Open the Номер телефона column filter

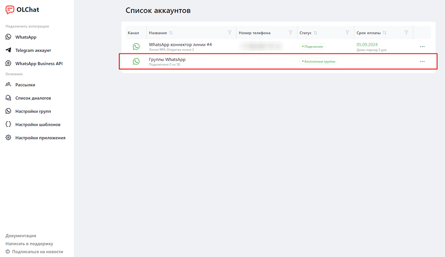290,33
